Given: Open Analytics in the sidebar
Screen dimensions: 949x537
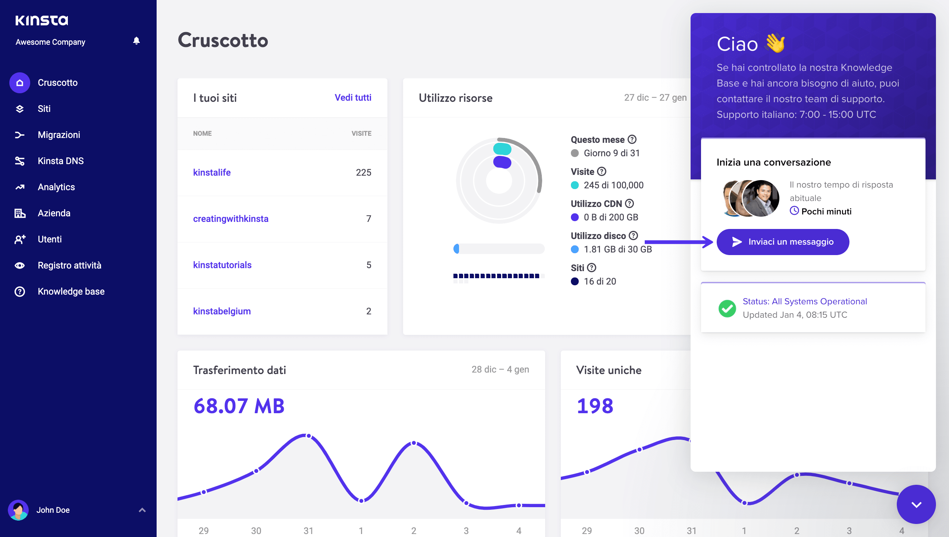Looking at the screenshot, I should point(56,187).
